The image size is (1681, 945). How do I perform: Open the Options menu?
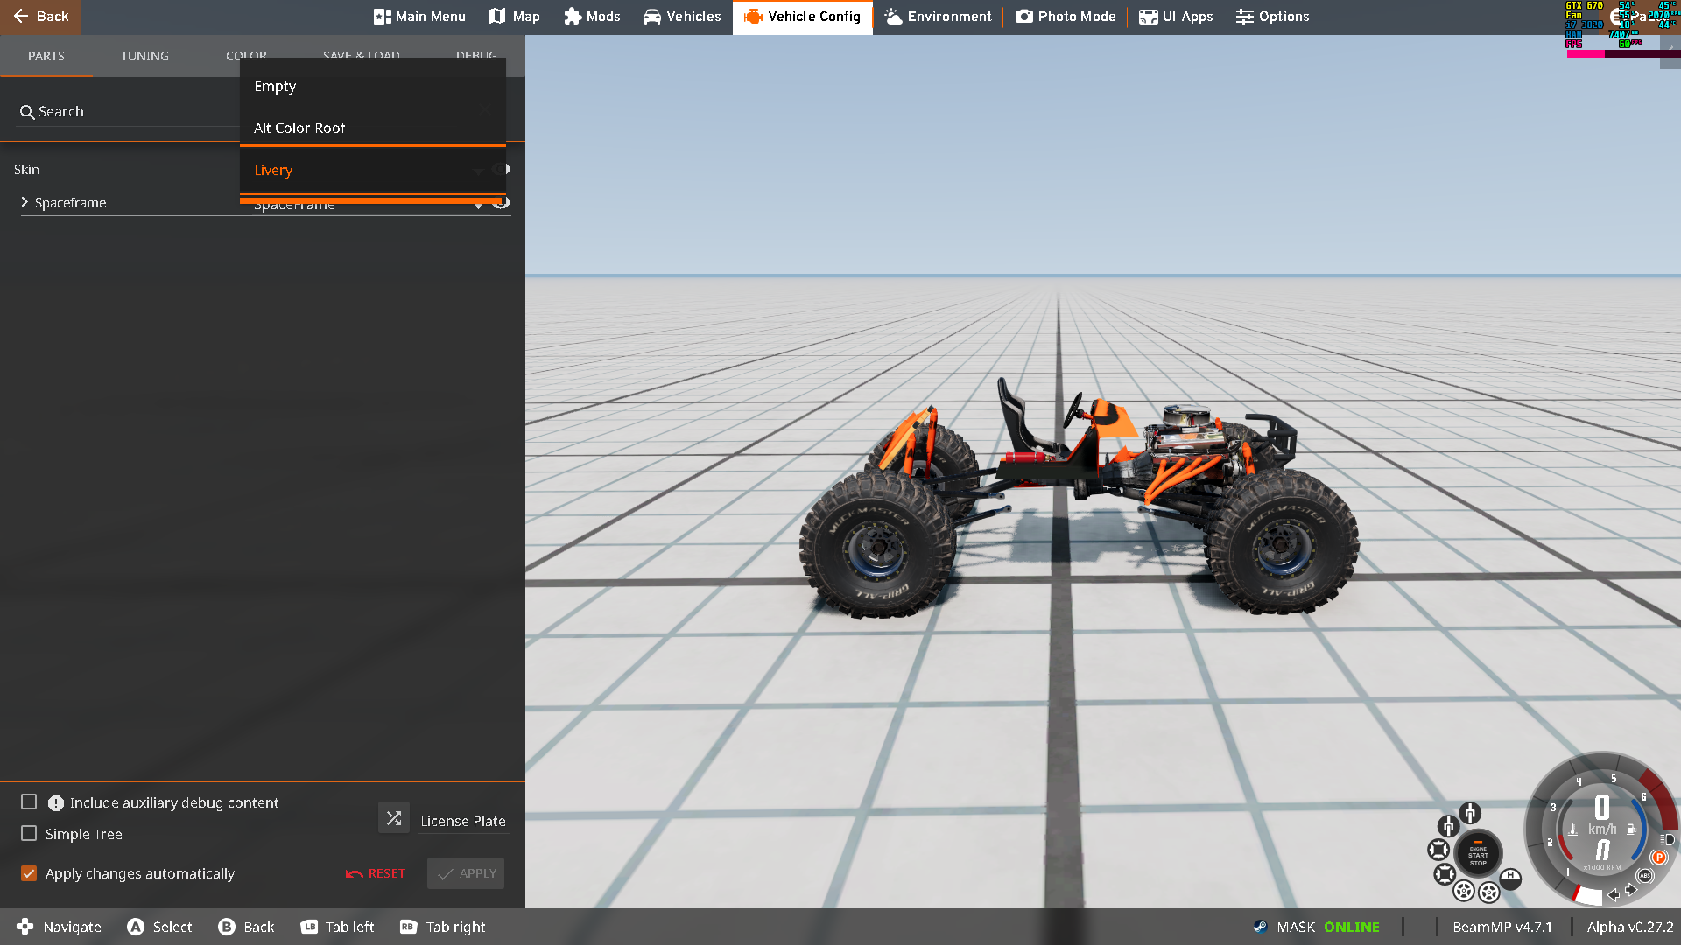1272,17
